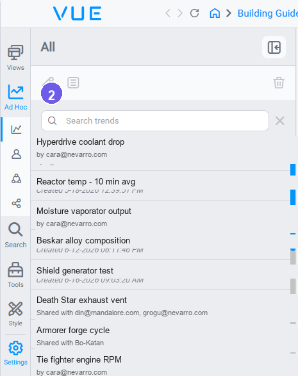Collapse the All panel sidebar
The width and height of the screenshot is (298, 376).
coord(274,47)
